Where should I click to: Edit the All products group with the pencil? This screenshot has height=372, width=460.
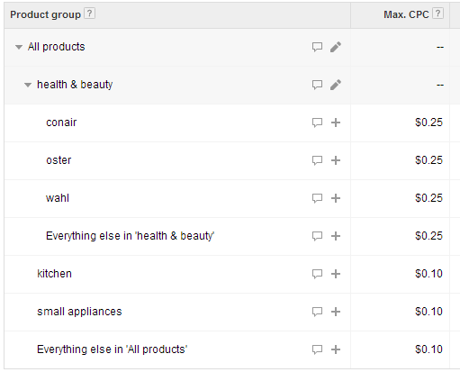(x=336, y=47)
